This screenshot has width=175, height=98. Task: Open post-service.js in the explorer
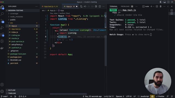pos(23,41)
